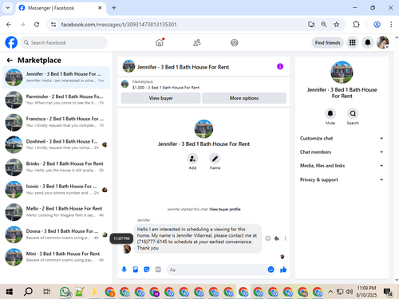Screen dimensions: 399x299
Task: Open WhatsApp from the taskbar
Action: [65, 292]
